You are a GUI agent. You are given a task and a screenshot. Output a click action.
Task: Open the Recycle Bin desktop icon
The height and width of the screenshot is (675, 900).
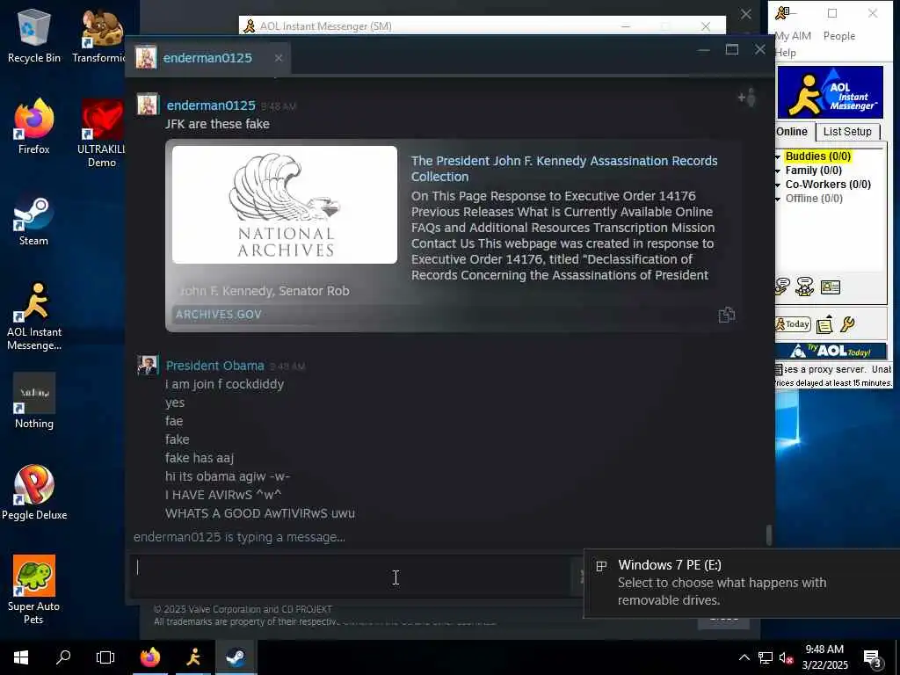34,35
